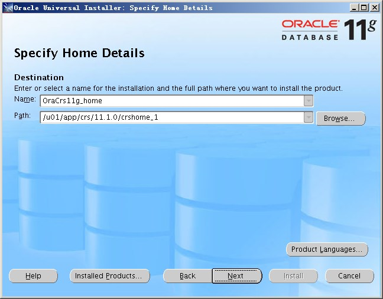Click the Specify Home Details heading
This screenshot has height=299, width=383.
(x=79, y=54)
